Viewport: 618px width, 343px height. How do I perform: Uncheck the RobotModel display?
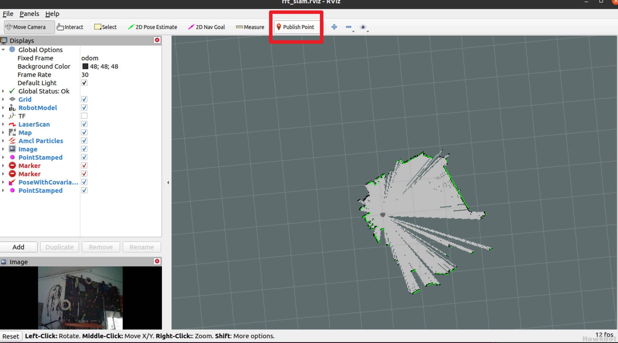(84, 108)
